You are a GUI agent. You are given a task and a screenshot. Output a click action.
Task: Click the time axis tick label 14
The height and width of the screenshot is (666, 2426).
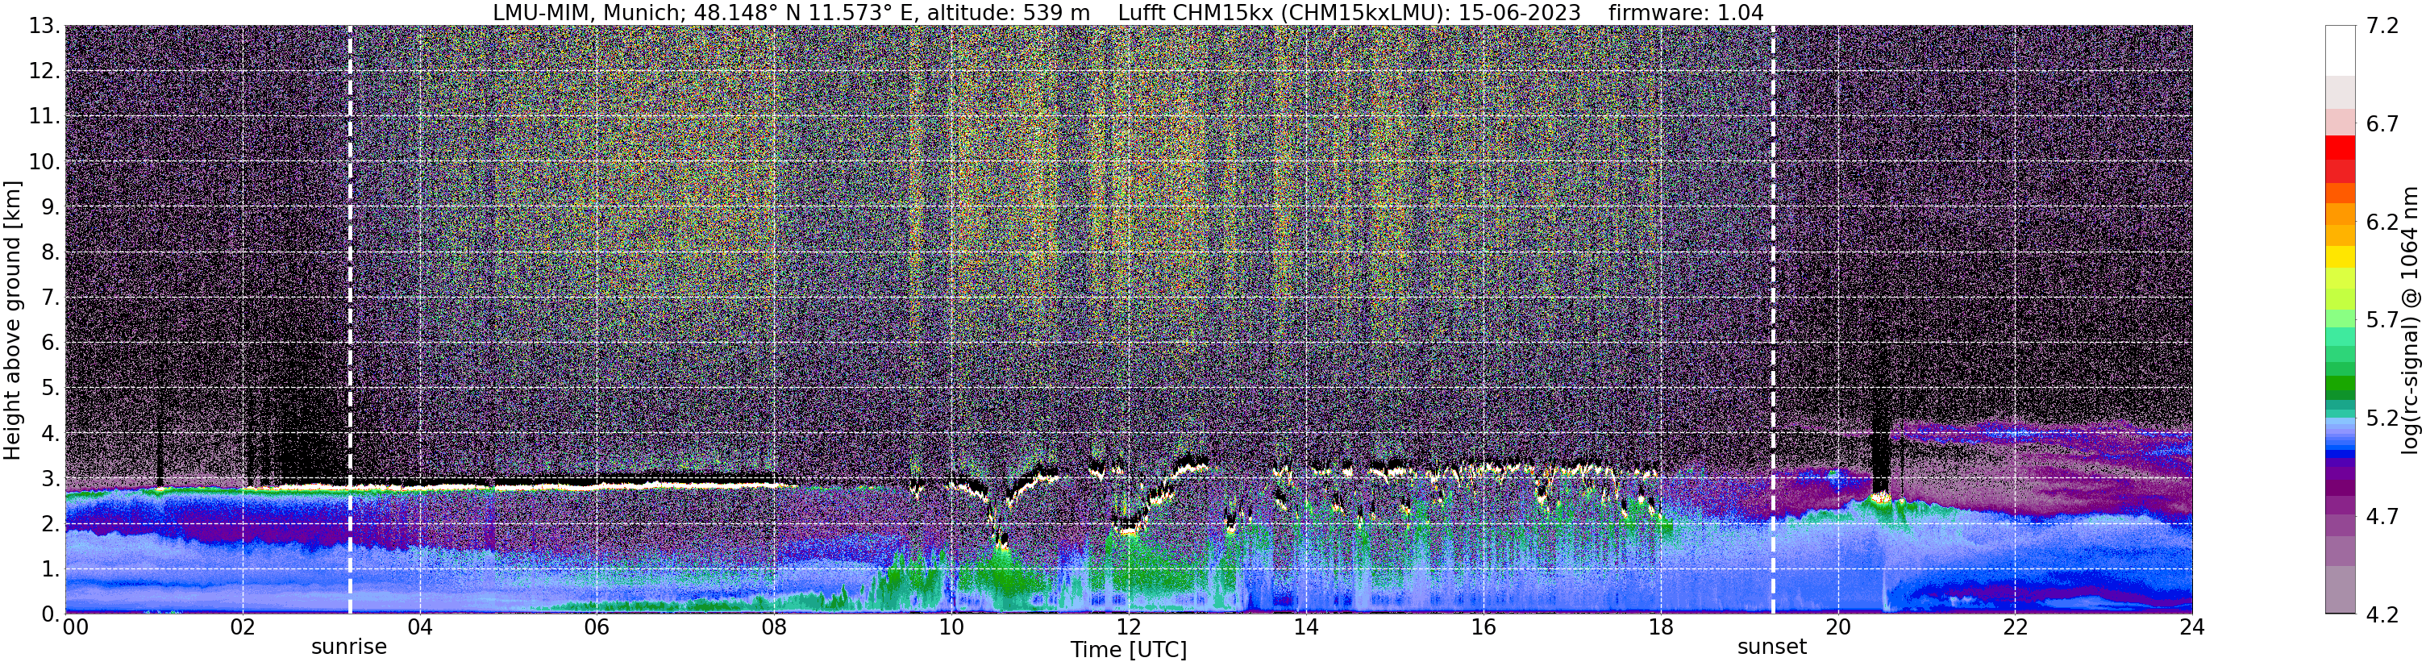click(1306, 627)
